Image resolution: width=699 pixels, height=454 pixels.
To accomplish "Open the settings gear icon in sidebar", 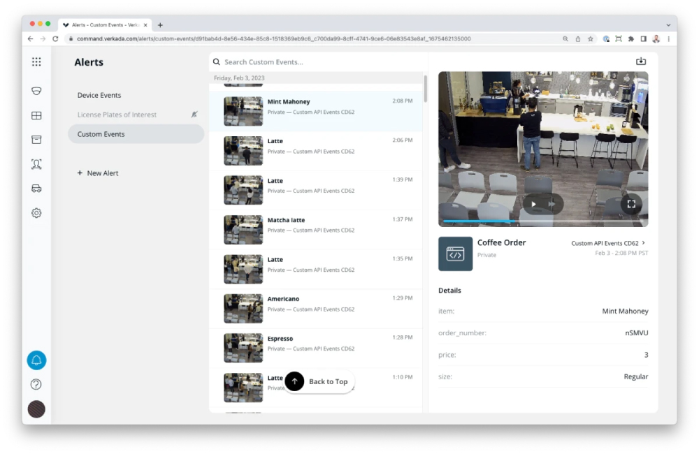I will (x=36, y=213).
